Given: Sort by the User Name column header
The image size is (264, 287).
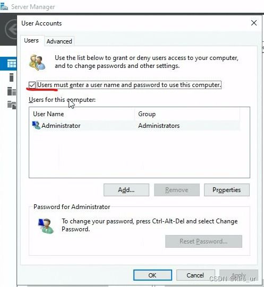Looking at the screenshot, I should click(x=82, y=114).
